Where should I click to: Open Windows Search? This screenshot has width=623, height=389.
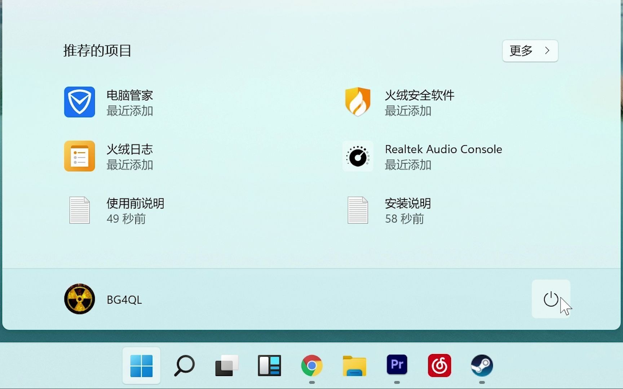[x=184, y=366]
